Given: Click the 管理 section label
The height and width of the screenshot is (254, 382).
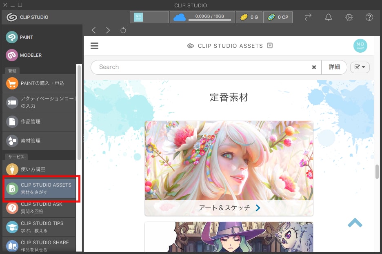Looking at the screenshot, I should click(x=12, y=71).
